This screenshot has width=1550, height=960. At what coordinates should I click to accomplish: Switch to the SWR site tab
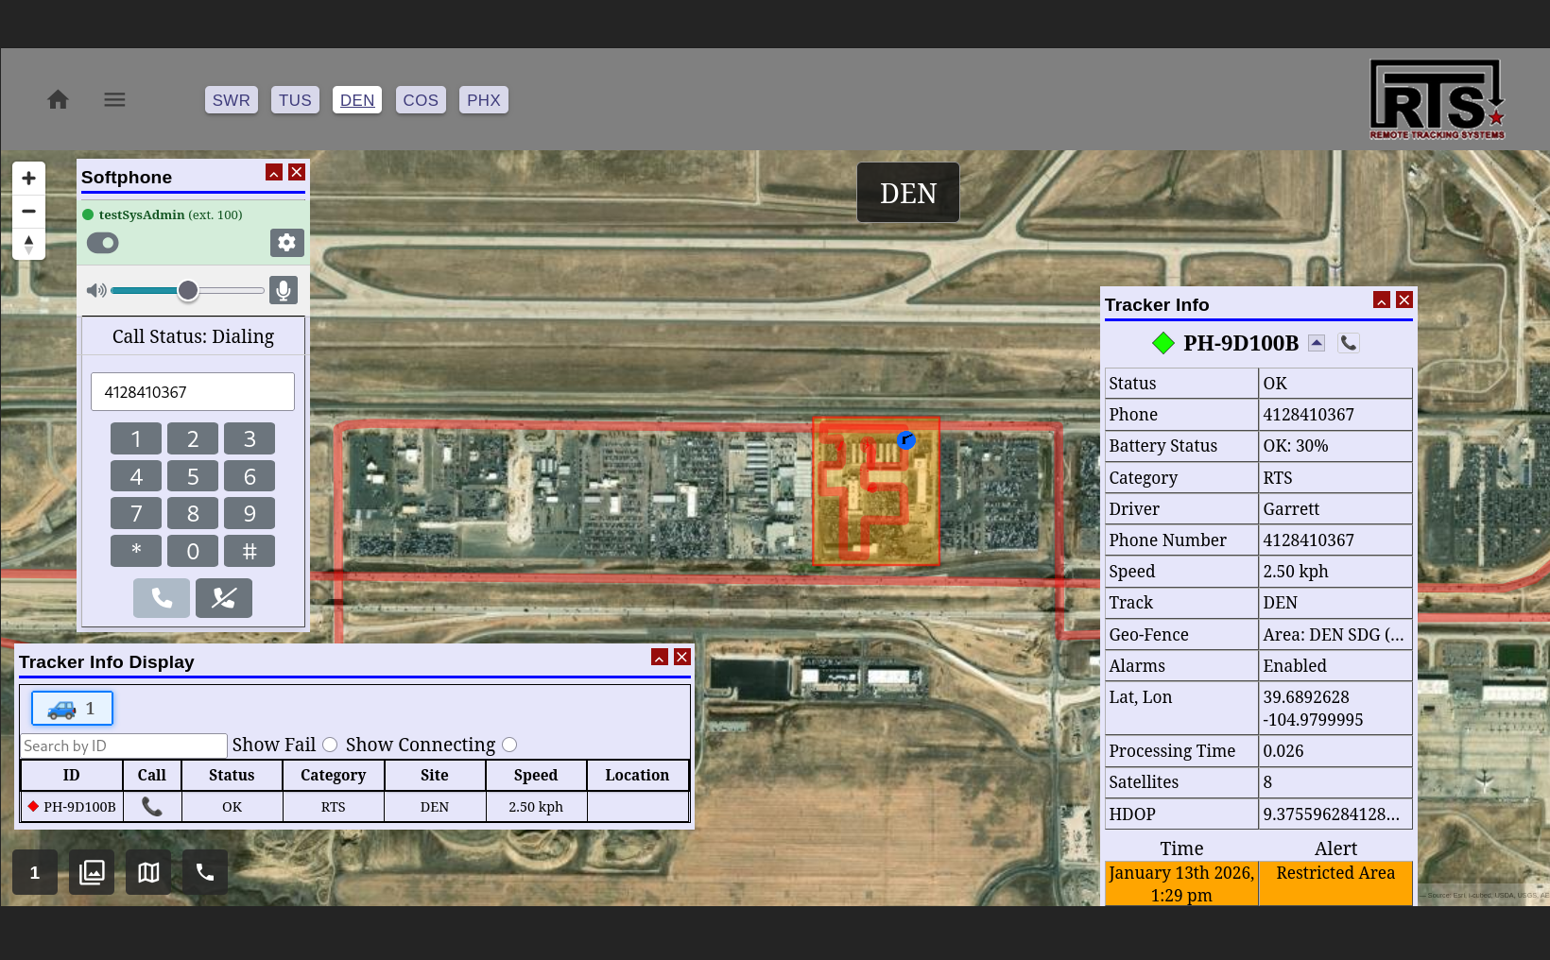click(x=231, y=100)
